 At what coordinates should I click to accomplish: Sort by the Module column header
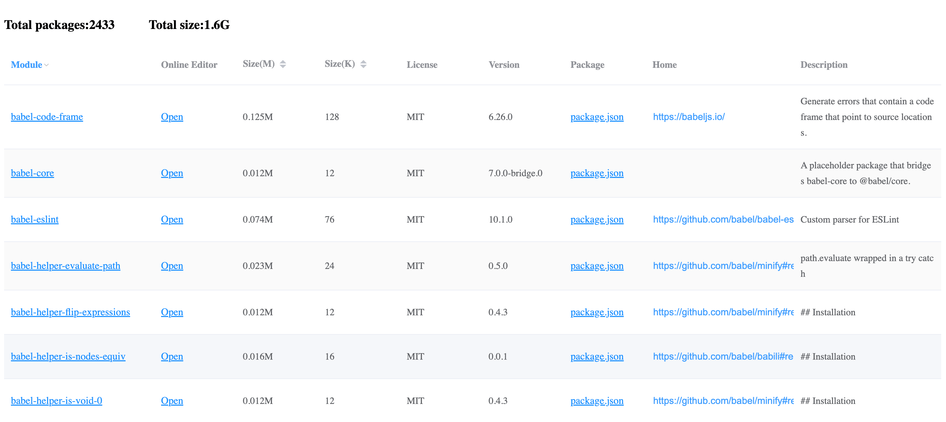pos(26,64)
